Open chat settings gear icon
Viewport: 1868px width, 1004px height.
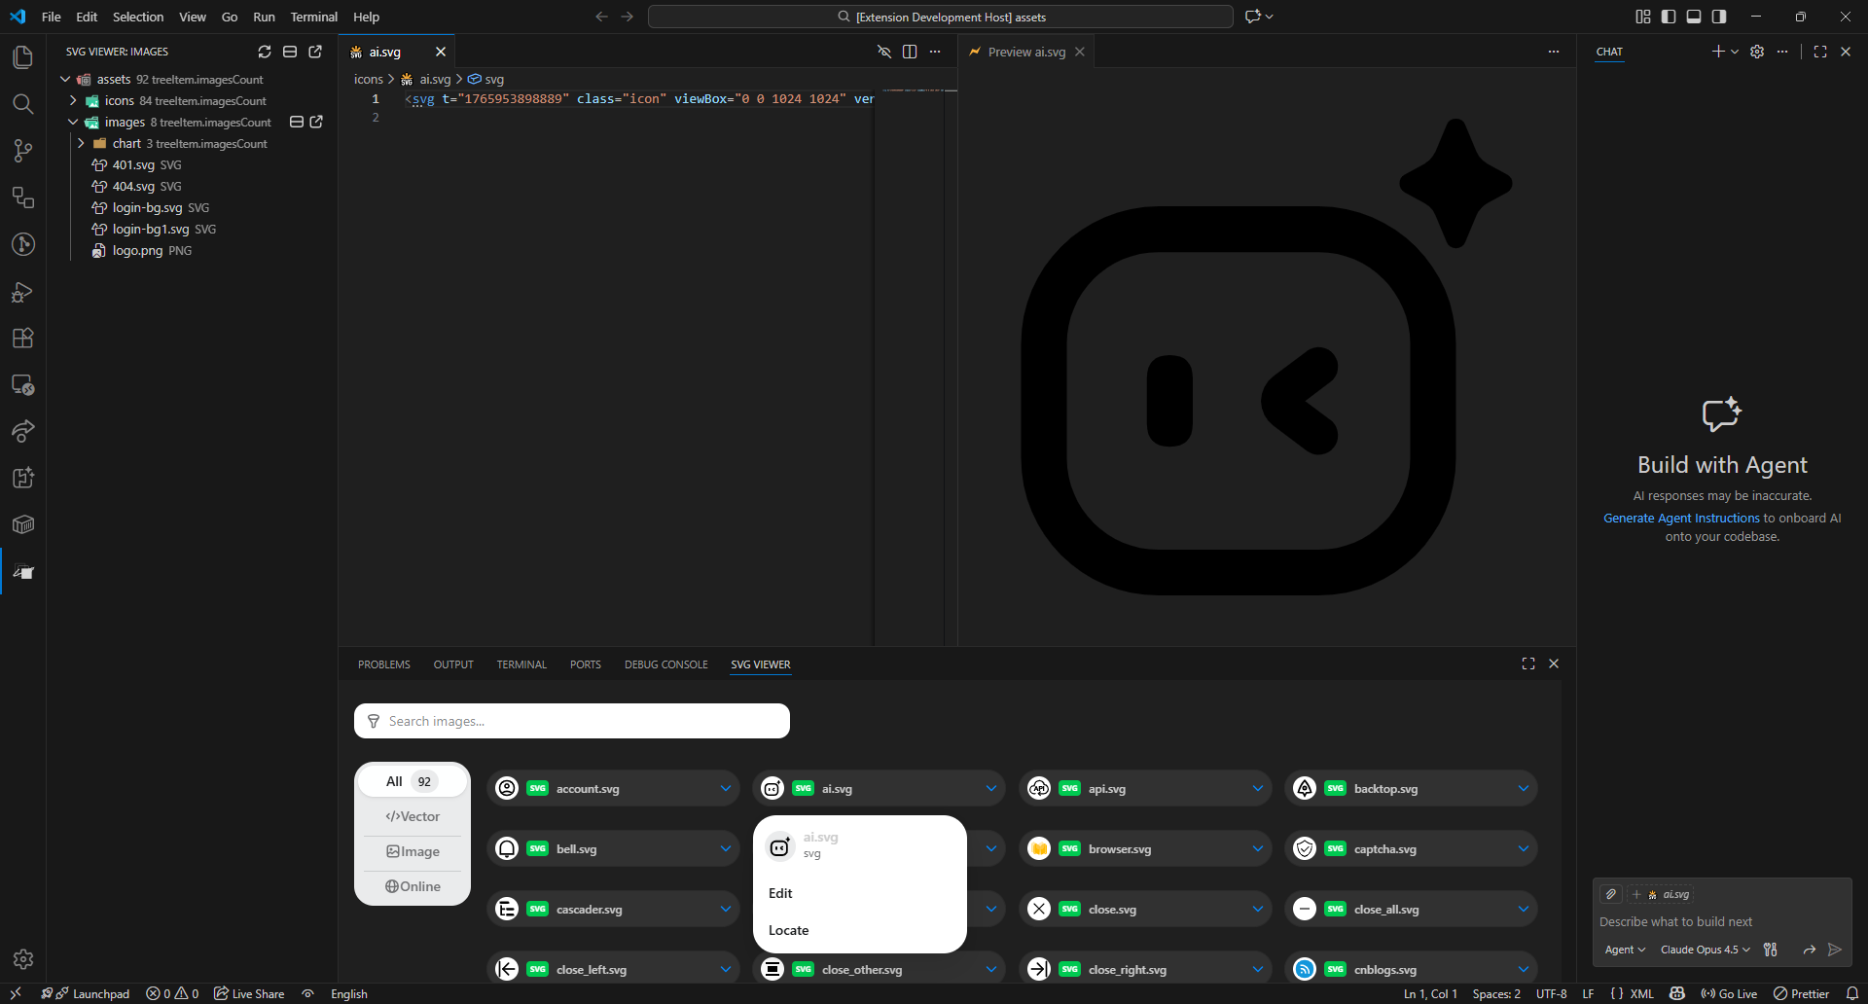1757,52
